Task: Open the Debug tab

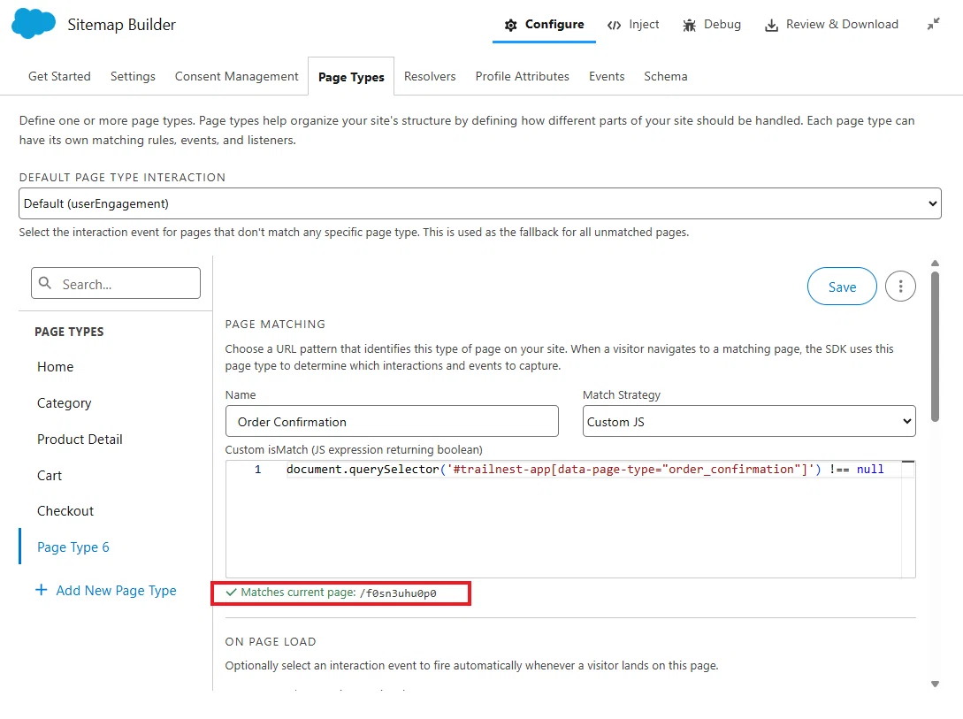Action: [x=712, y=25]
